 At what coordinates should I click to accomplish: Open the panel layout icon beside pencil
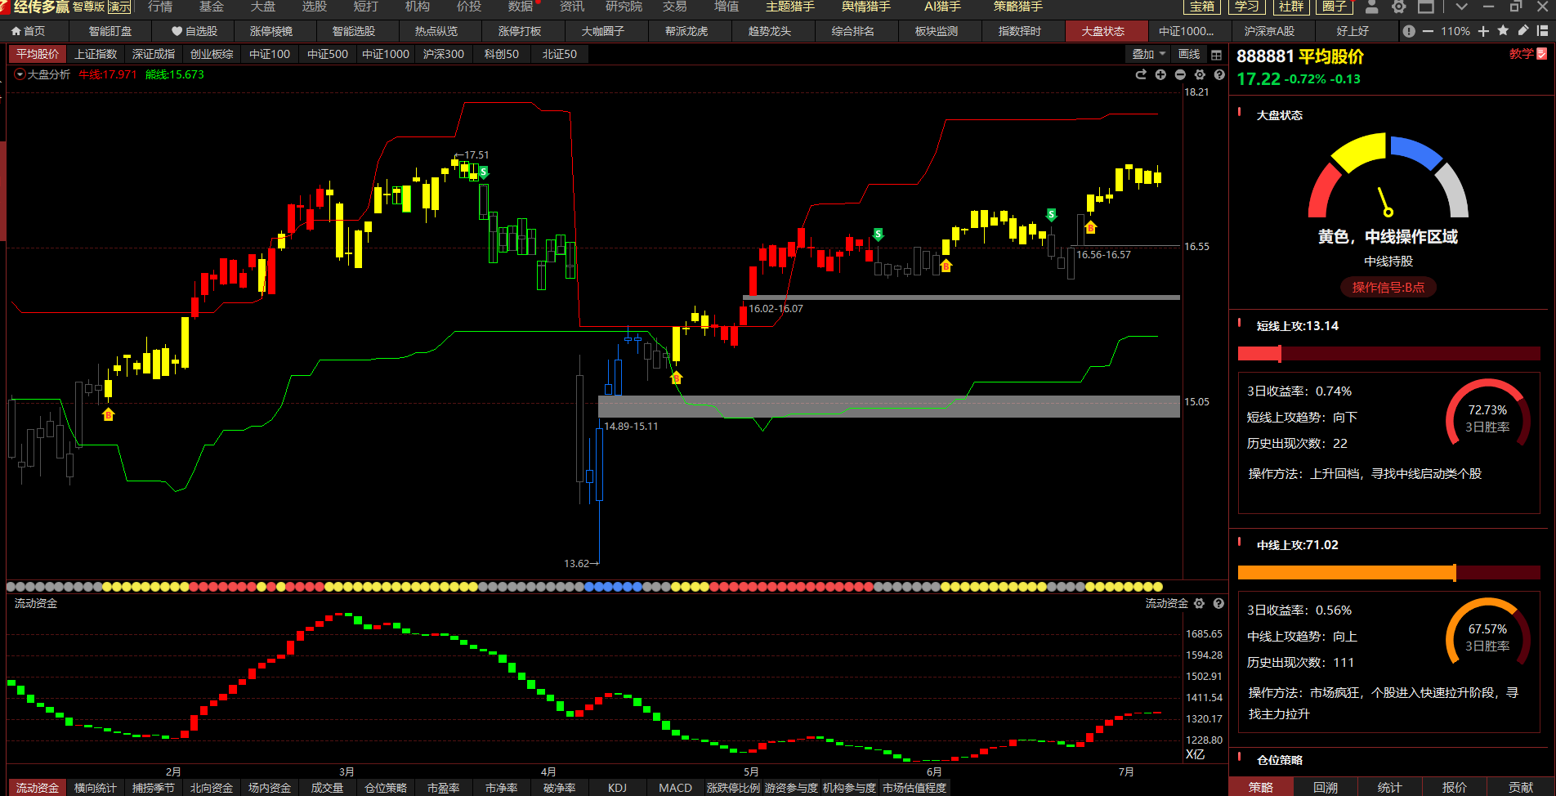click(1543, 31)
